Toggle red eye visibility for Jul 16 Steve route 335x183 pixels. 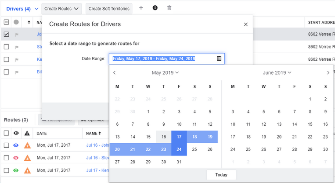pos(16,158)
